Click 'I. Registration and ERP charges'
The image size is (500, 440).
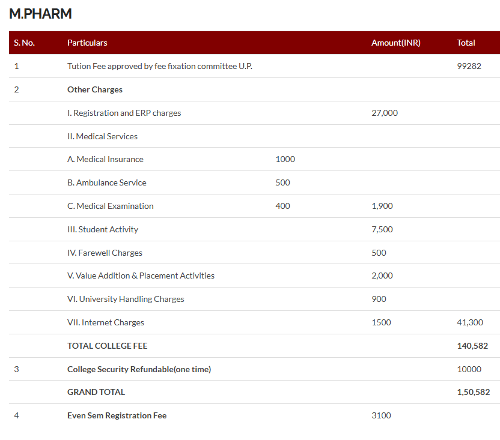pyautogui.click(x=124, y=113)
